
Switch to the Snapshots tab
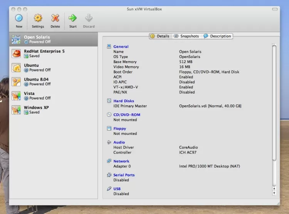pyautogui.click(x=187, y=36)
